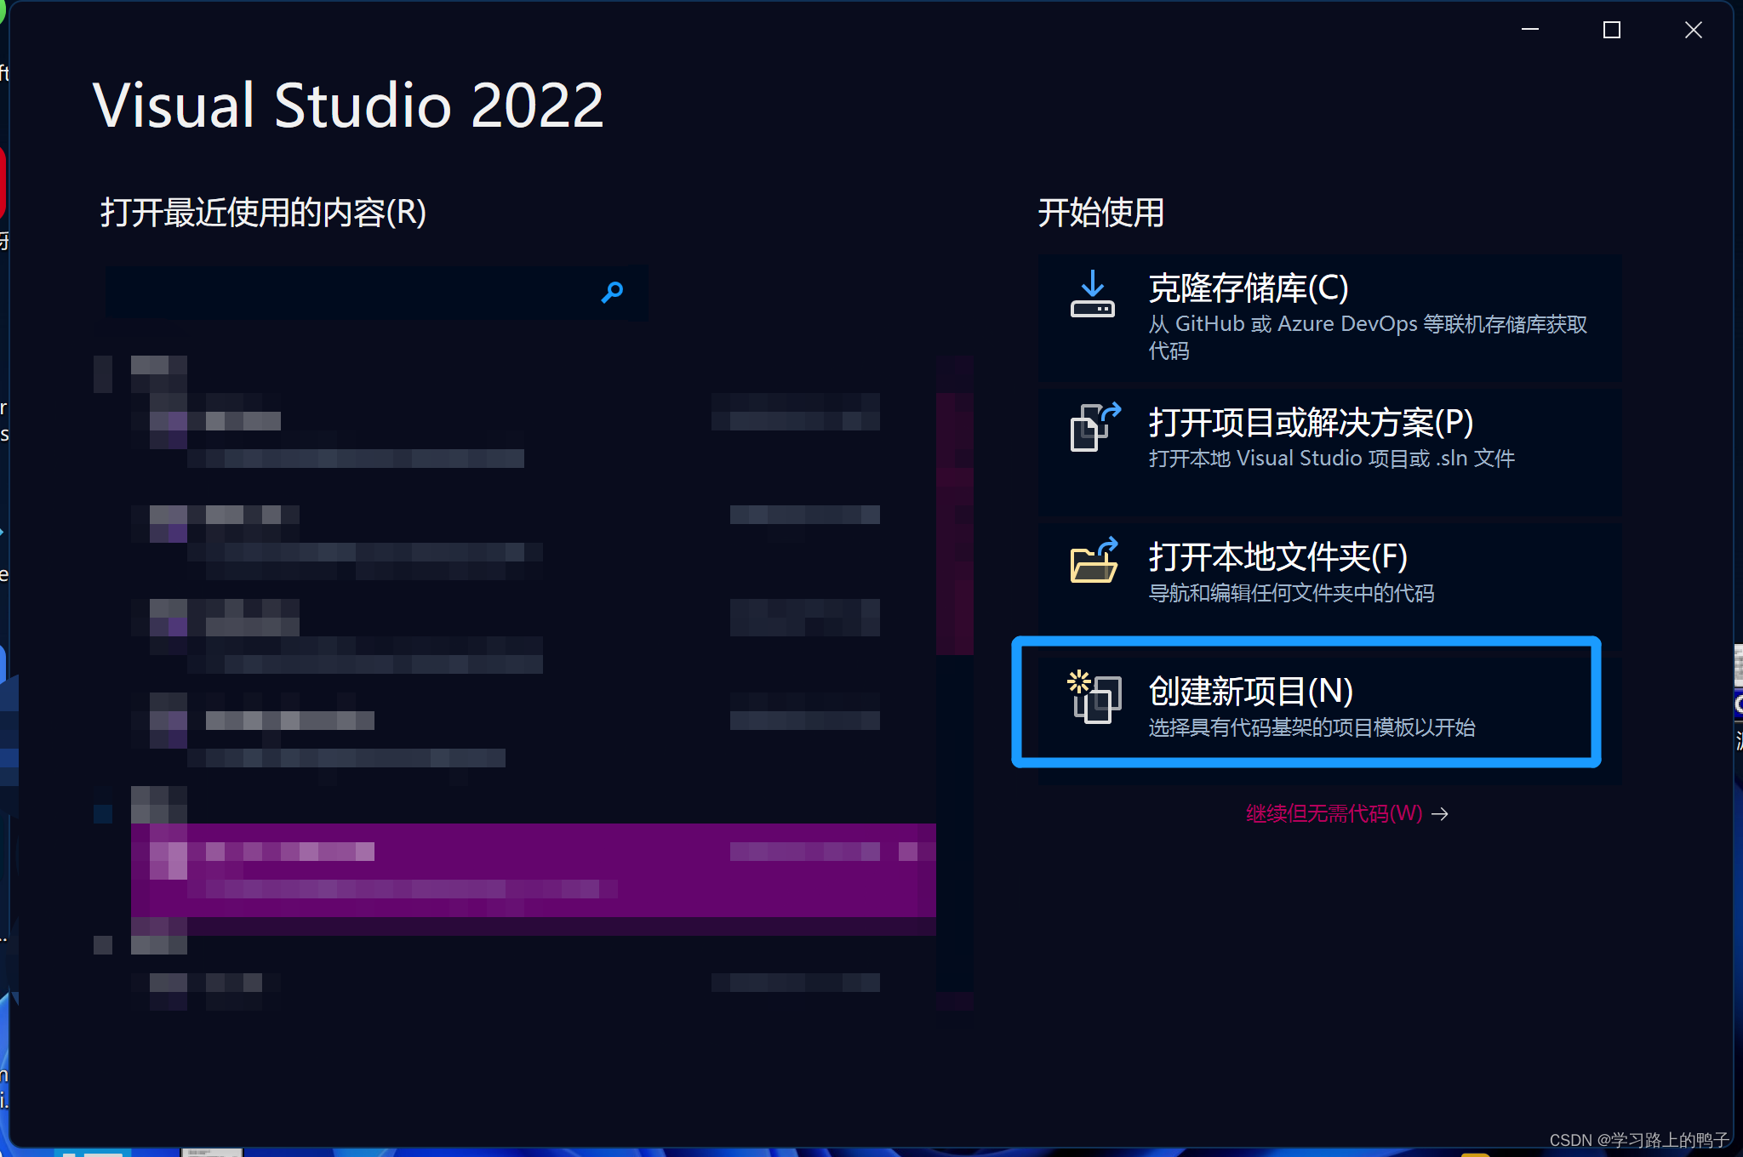Collapse the topmost recent items group
1743x1157 pixels.
click(103, 373)
